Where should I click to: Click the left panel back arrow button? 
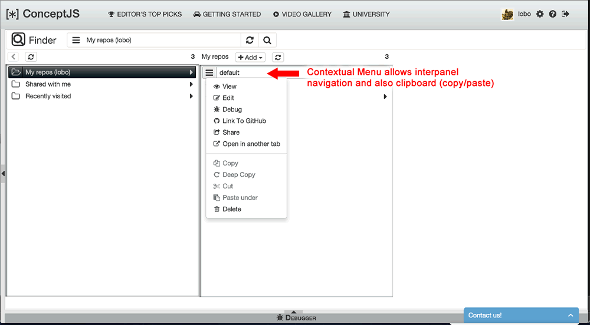pyautogui.click(x=13, y=57)
